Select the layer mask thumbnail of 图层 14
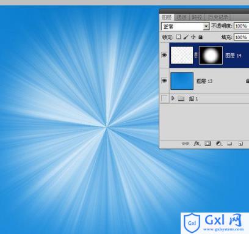Screen dimensions: 249x234 click(x=211, y=55)
